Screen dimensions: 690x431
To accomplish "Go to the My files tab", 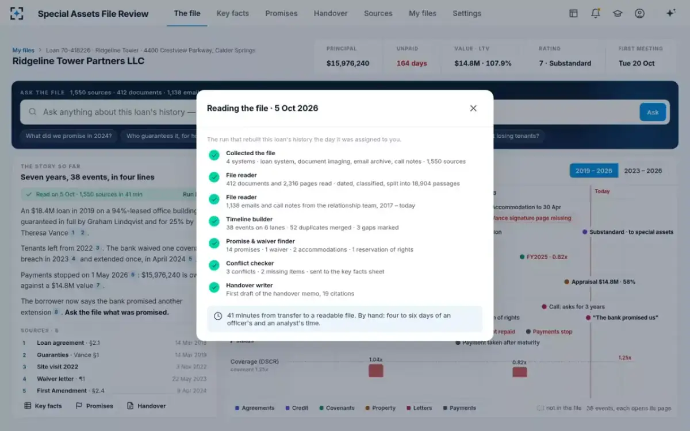I will coord(423,13).
